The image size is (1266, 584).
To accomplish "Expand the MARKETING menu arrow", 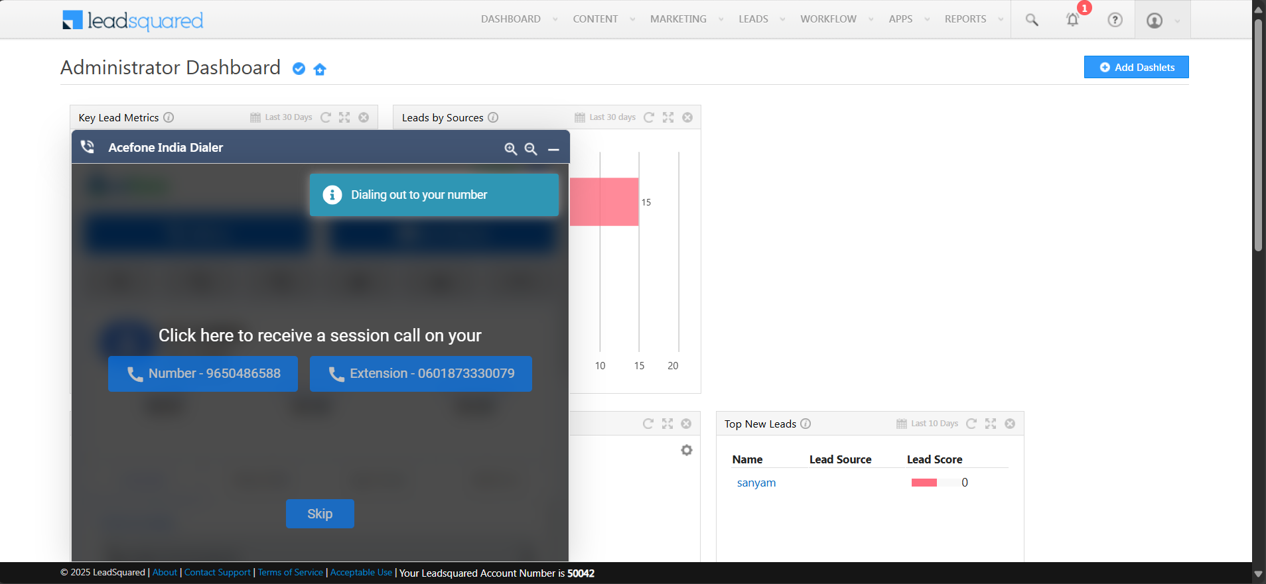I will pos(721,19).
